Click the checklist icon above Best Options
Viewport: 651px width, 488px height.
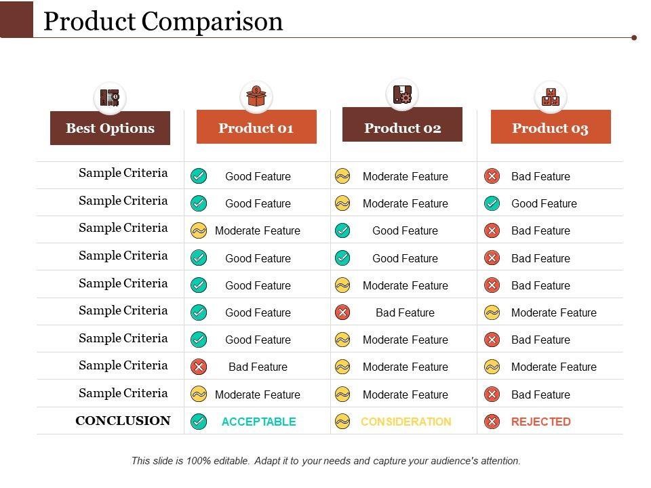[110, 98]
